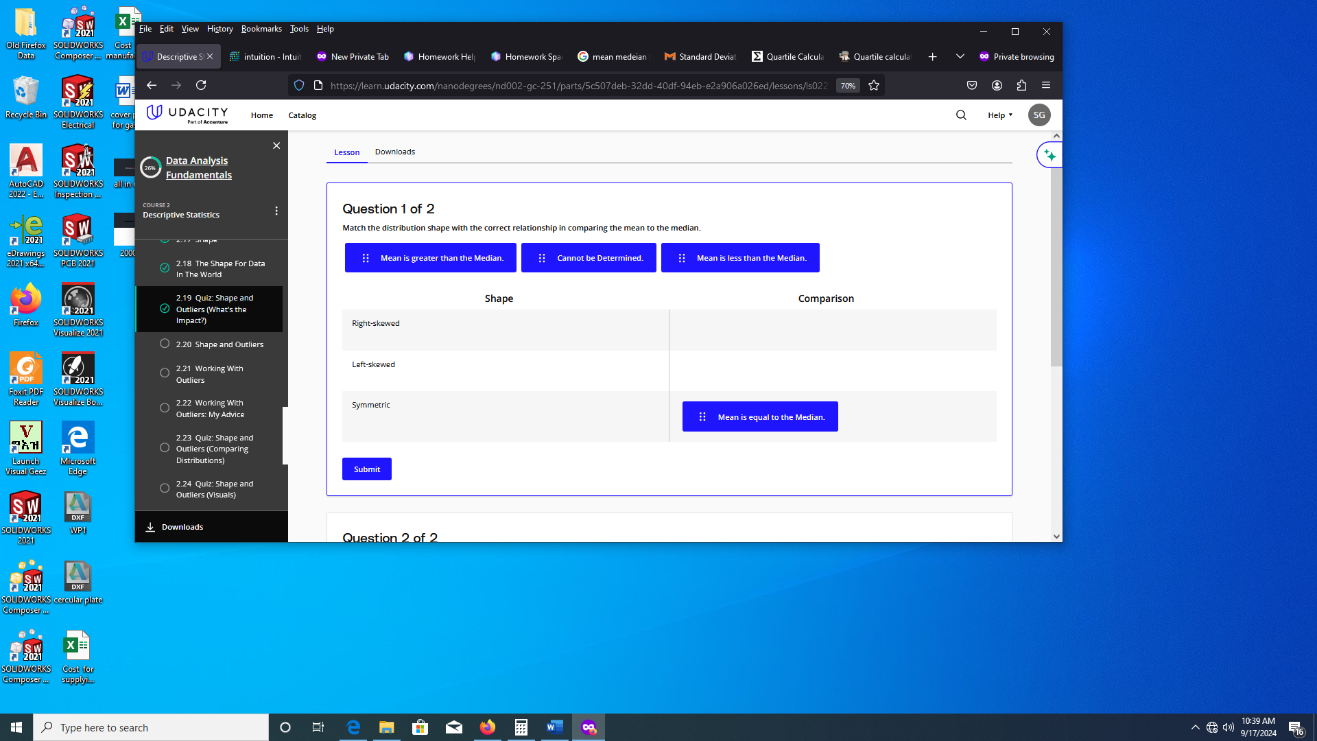Click the sidebar Downloads arrow icon
The width and height of the screenshot is (1317, 741).
[150, 527]
